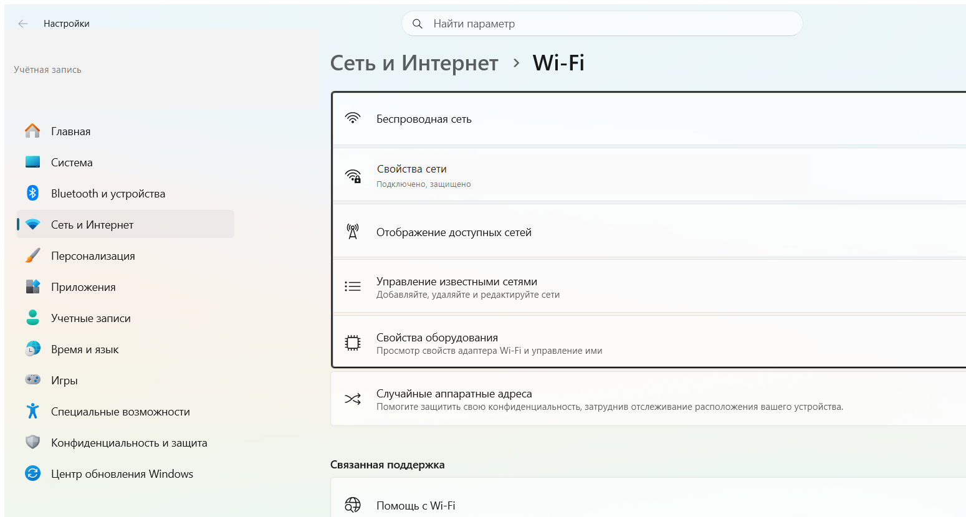Click the Система monitor icon

tap(32, 162)
